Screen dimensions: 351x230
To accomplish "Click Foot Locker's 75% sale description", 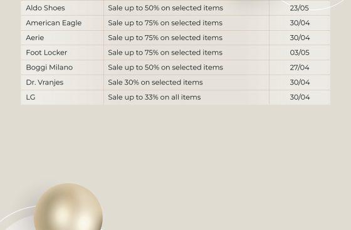I will click(165, 53).
